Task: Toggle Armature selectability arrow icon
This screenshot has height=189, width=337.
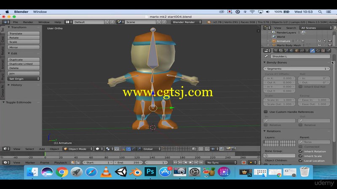Action: coord(325,41)
